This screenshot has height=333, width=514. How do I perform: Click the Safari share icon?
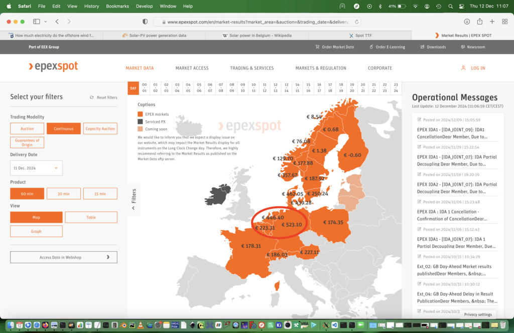[x=479, y=21]
